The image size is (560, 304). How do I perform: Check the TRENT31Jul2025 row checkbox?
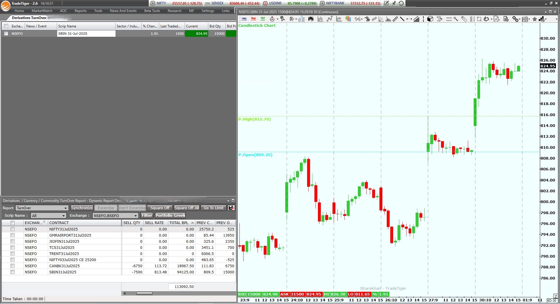pyautogui.click(x=12, y=254)
